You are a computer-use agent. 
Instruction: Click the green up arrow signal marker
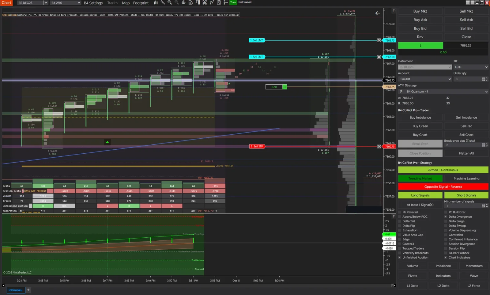107,142
